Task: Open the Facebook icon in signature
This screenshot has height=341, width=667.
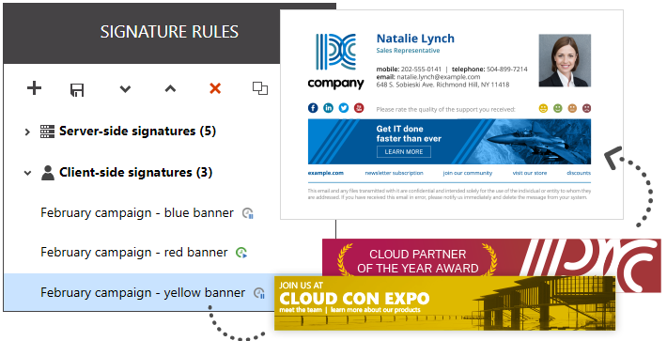Action: [x=313, y=108]
